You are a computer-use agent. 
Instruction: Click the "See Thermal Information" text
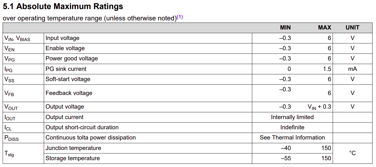click(x=292, y=138)
